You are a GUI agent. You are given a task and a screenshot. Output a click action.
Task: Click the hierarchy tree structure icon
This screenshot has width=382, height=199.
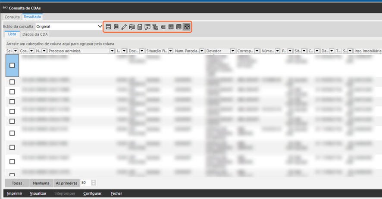coord(155,27)
